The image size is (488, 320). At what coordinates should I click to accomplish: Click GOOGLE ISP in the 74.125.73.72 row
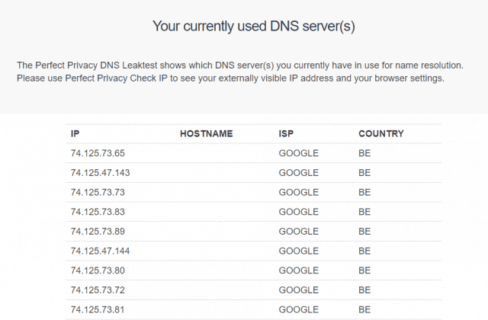point(299,290)
